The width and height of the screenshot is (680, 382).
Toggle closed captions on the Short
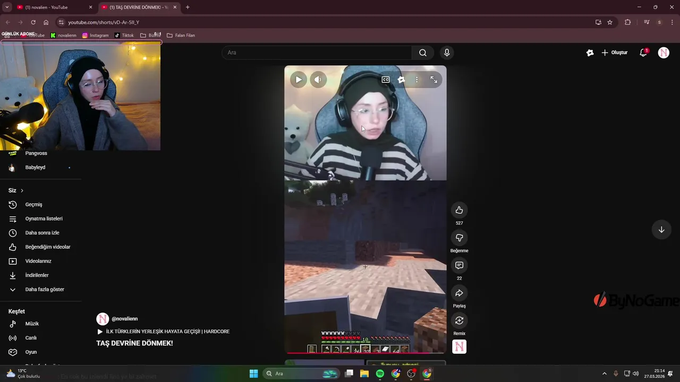[x=386, y=80]
